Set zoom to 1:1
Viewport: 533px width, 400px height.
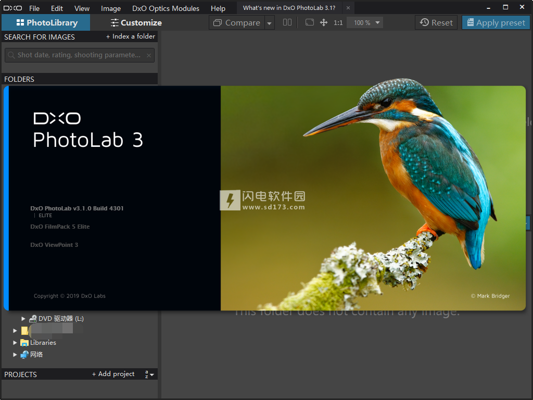click(x=338, y=22)
